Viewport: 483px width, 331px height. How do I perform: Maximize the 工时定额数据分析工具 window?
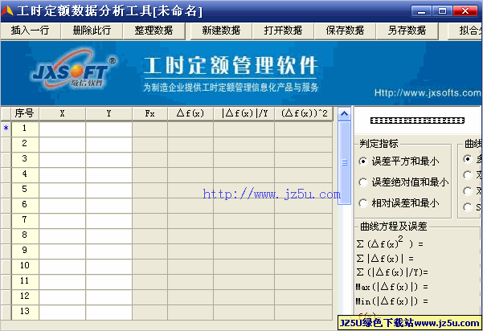tap(442, 11)
